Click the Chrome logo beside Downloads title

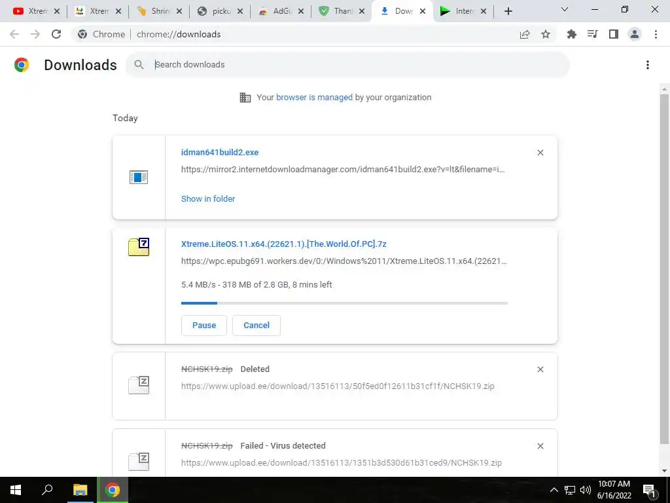[22, 65]
